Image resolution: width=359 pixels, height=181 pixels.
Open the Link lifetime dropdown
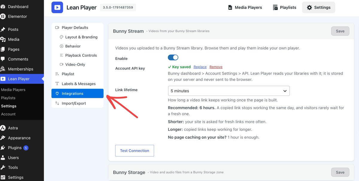click(229, 91)
